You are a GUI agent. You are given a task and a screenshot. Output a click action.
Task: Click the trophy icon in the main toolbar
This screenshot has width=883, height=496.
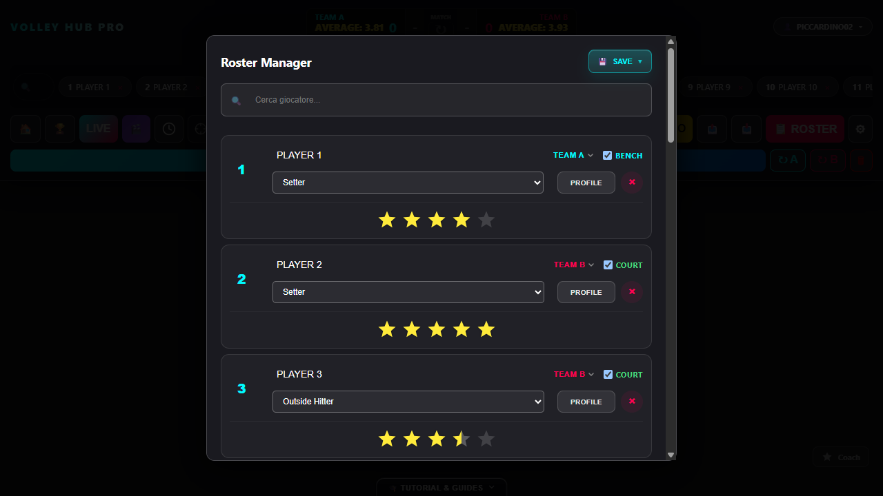coord(61,129)
